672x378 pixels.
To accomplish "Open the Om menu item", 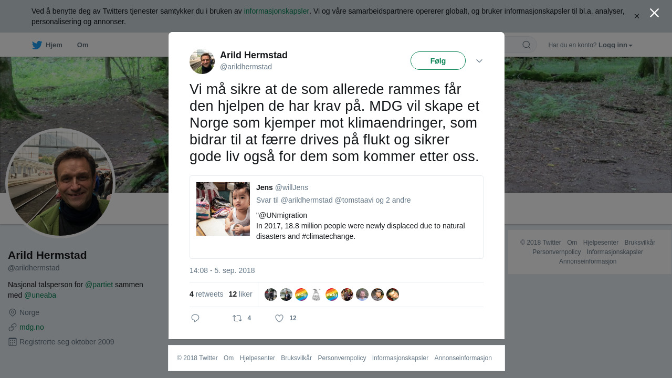I will pos(83,45).
